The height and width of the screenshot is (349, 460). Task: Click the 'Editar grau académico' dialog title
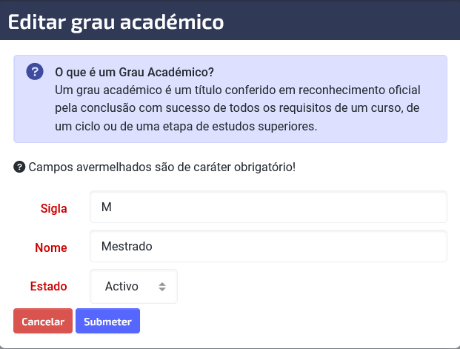pos(116,22)
